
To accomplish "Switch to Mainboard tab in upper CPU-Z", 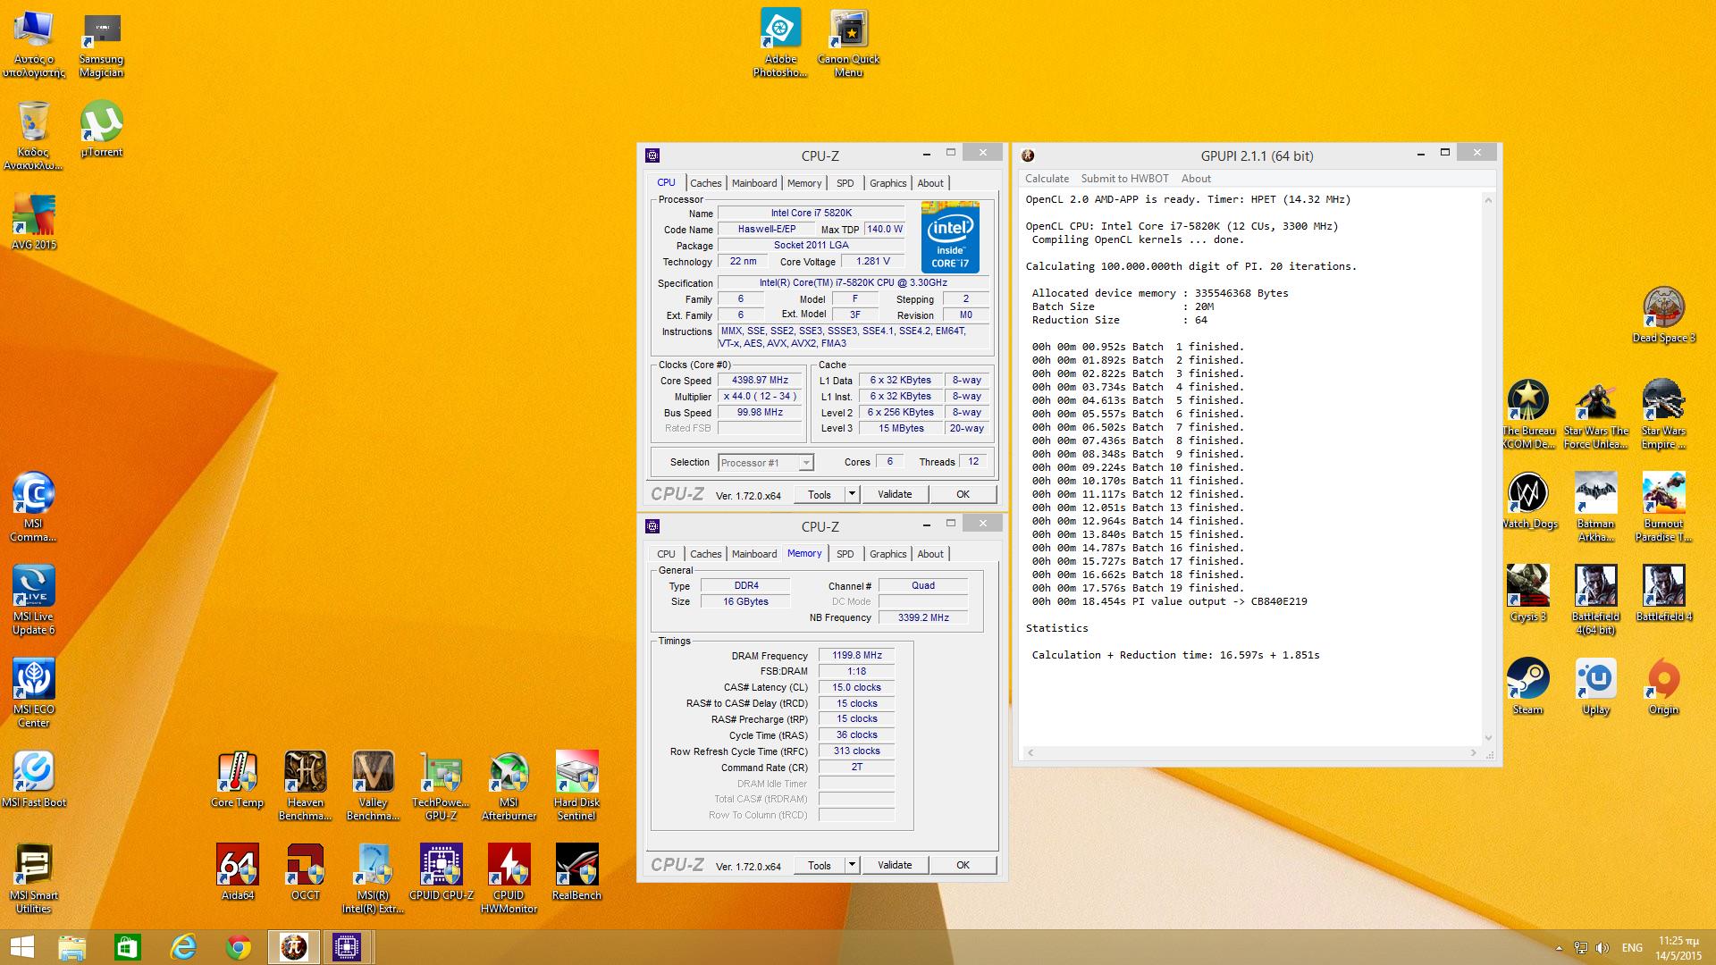I will (x=754, y=183).
